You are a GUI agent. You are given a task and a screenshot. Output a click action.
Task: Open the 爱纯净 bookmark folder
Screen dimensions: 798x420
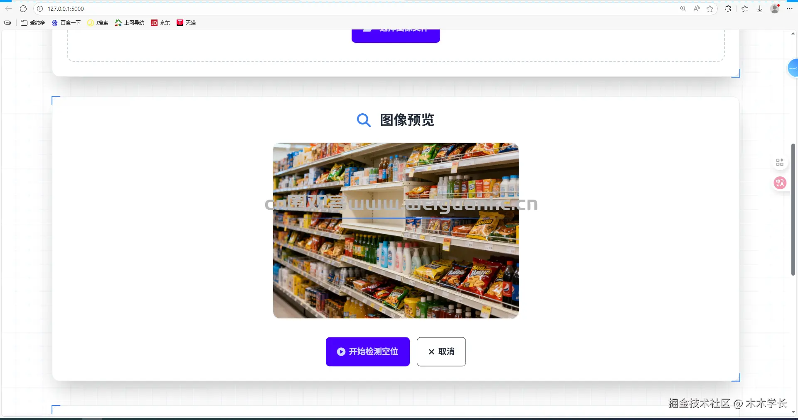click(x=33, y=23)
